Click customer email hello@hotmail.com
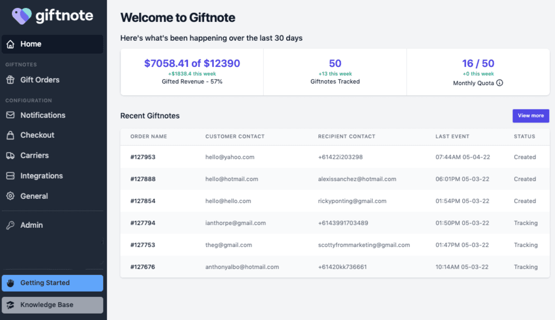Image resolution: width=555 pixels, height=320 pixels. click(231, 179)
